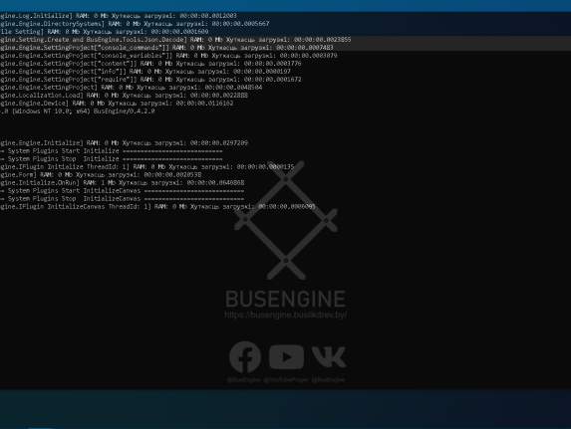Select the Initialize.OnRun log line

coord(122,183)
